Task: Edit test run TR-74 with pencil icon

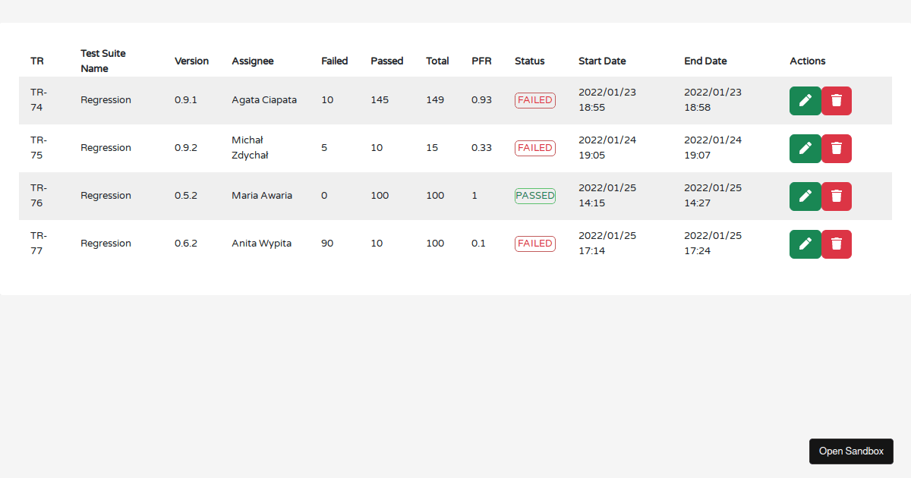Action: (805, 101)
